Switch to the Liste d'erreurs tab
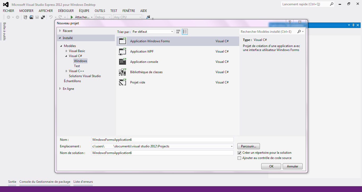Screen dimensions: 362x192 pos(83,182)
